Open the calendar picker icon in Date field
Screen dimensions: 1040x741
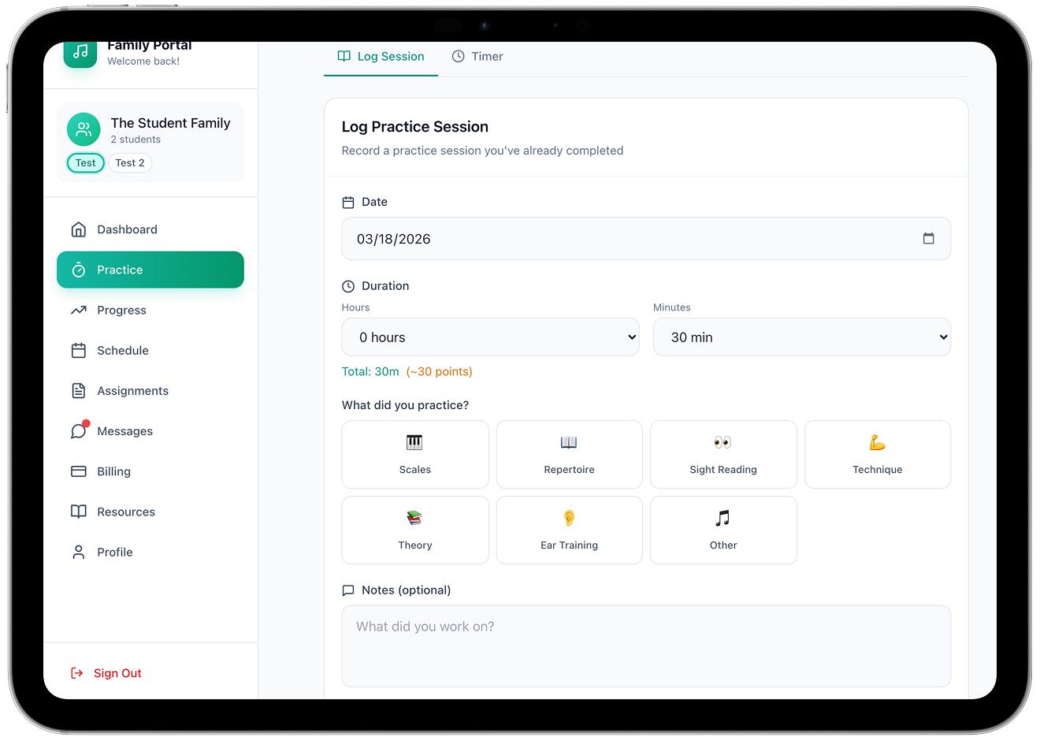[x=928, y=239]
